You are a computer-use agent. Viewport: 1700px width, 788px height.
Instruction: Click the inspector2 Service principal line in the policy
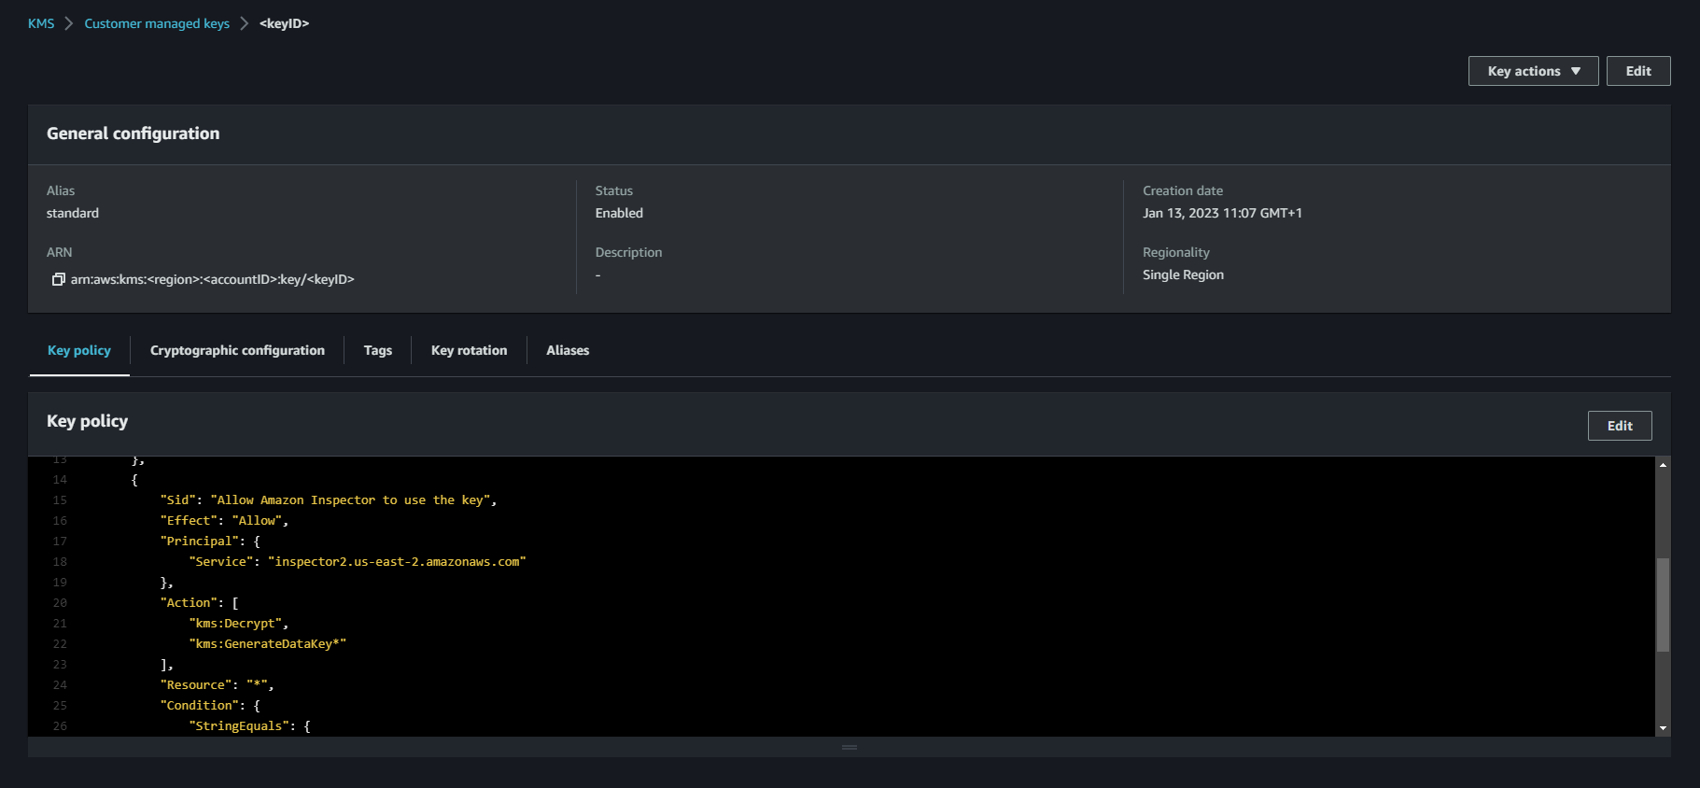[x=358, y=562]
